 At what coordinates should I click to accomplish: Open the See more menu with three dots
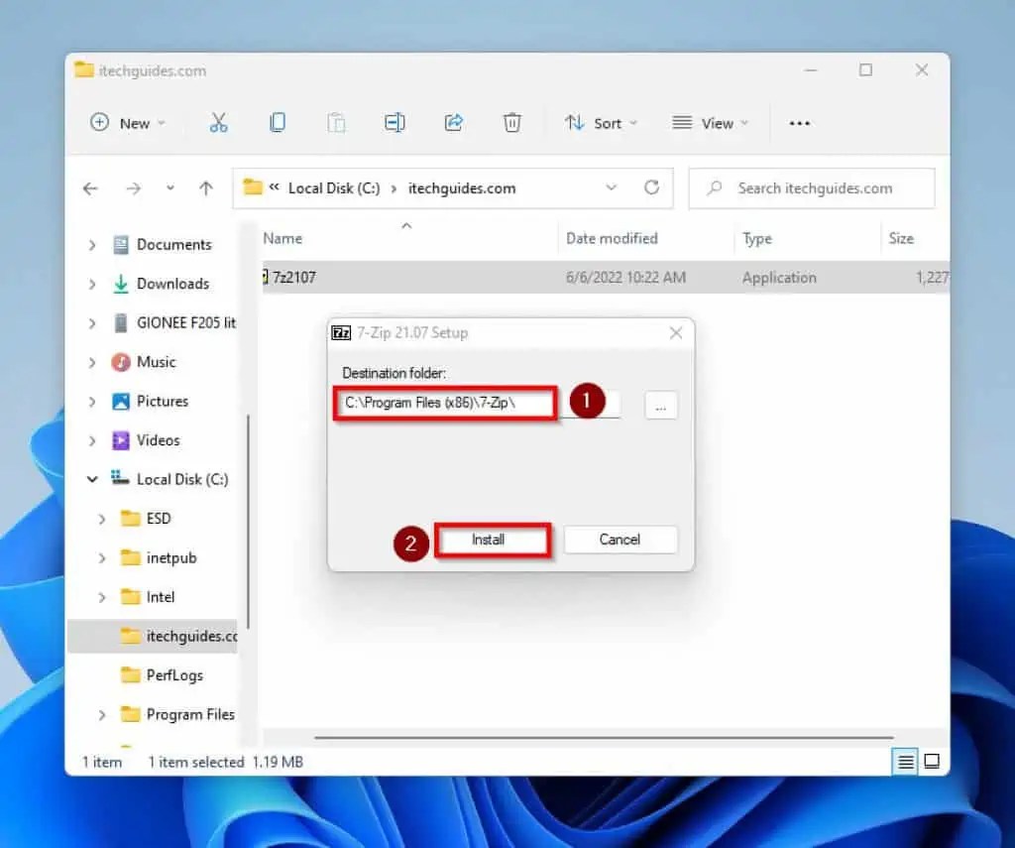tap(800, 122)
